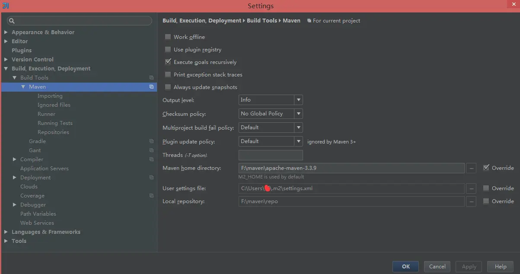520x274 pixels.
Task: Click the project-level icon next to Coverage
Action: coord(151,196)
